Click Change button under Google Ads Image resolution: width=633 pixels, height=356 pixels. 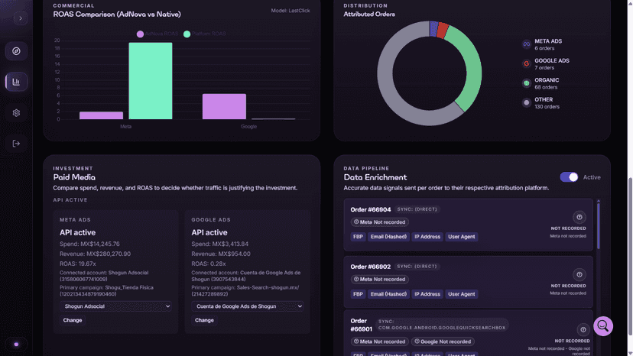204,320
